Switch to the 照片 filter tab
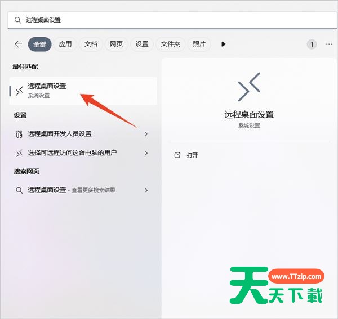The image size is (338, 319). point(199,44)
